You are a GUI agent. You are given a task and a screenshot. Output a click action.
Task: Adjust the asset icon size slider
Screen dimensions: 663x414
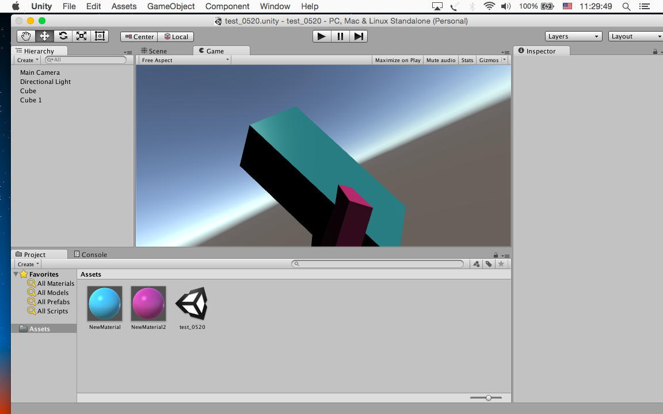(488, 398)
